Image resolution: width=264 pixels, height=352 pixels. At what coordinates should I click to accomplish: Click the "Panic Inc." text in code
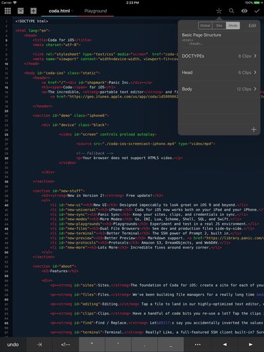pos(120,83)
